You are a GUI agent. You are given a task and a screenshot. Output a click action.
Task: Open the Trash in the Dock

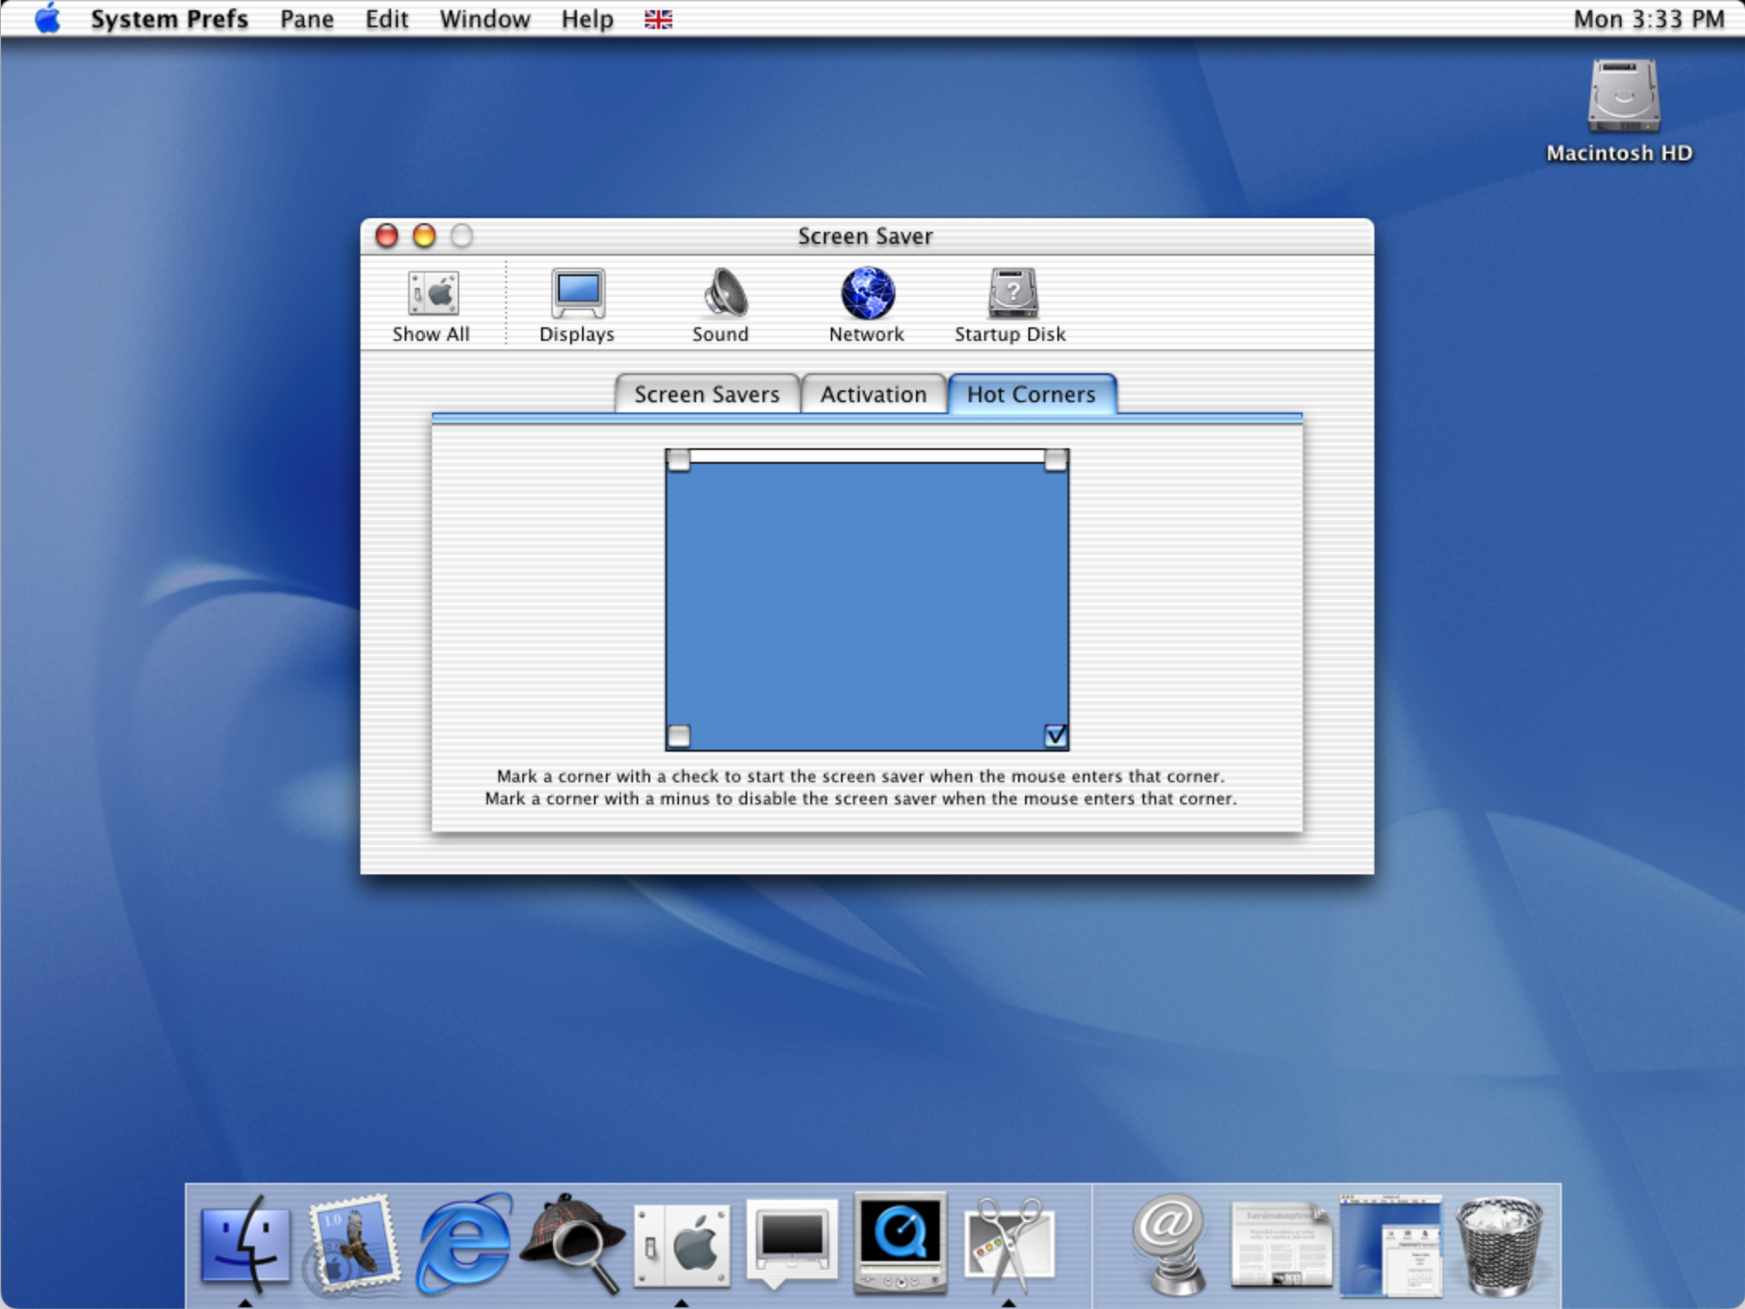[1500, 1244]
